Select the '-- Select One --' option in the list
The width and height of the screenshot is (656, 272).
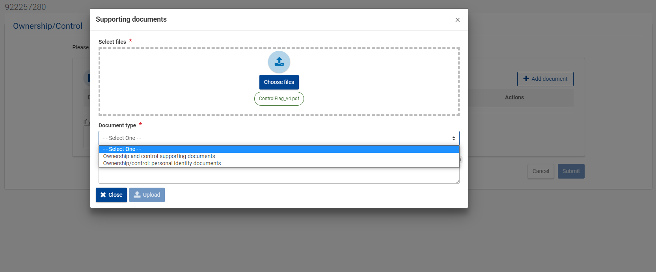point(279,149)
